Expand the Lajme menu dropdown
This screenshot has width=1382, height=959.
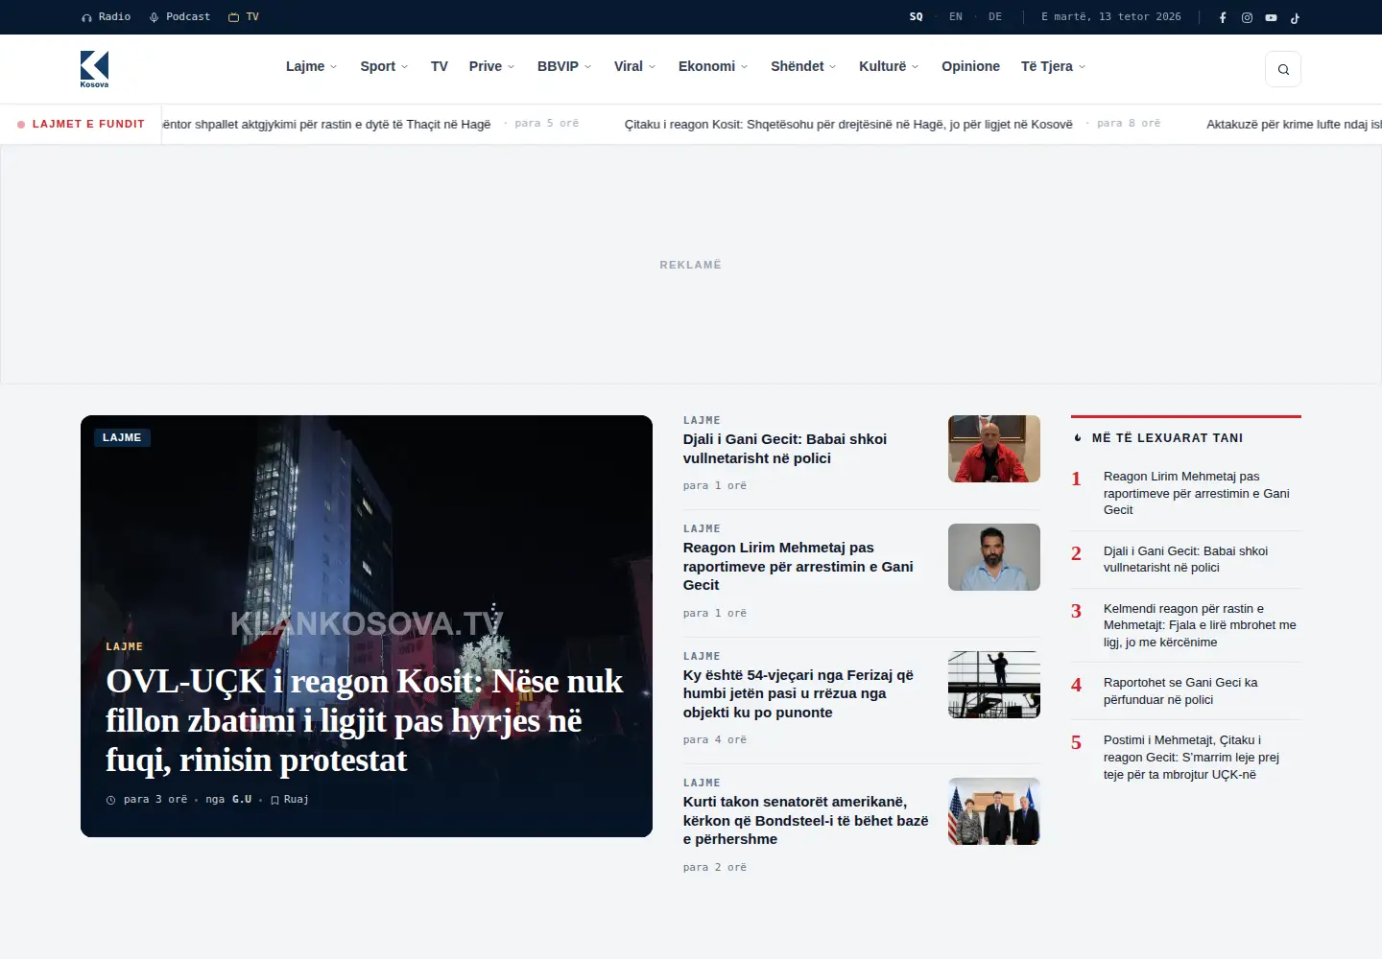[x=312, y=66]
